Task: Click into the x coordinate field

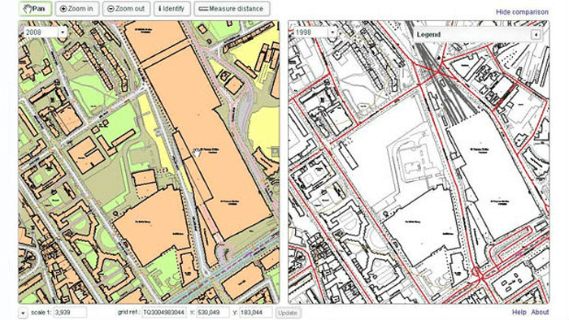Action: (213, 313)
